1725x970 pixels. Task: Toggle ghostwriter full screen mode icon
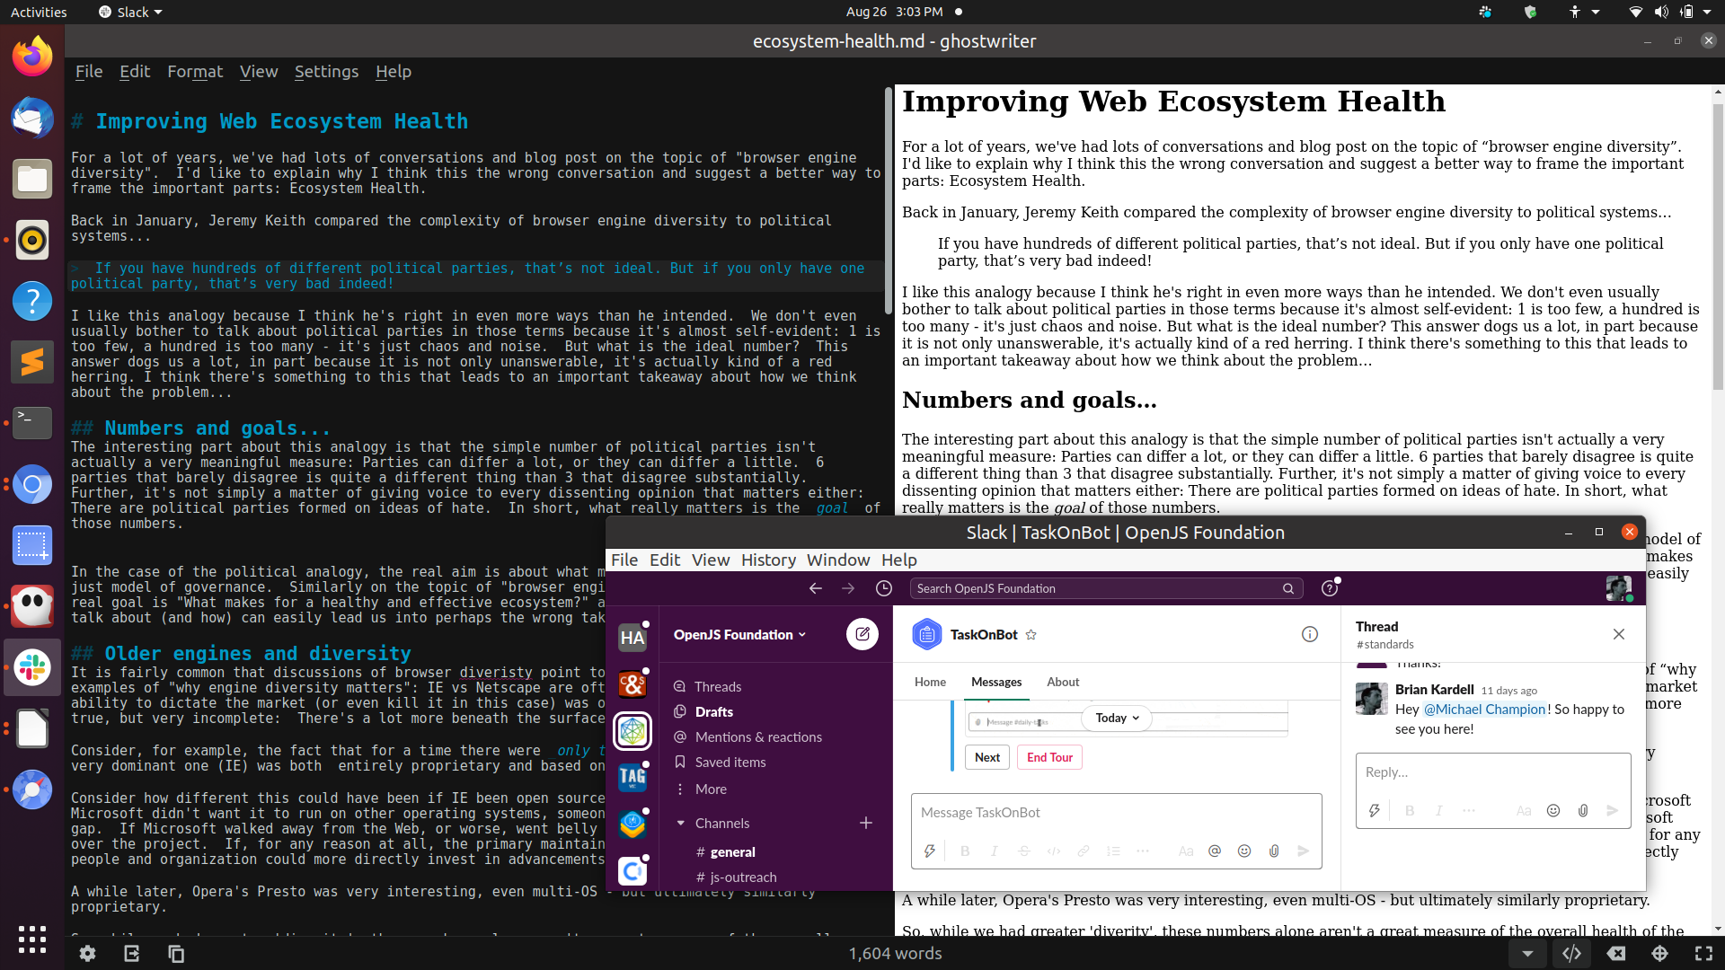[1703, 954]
